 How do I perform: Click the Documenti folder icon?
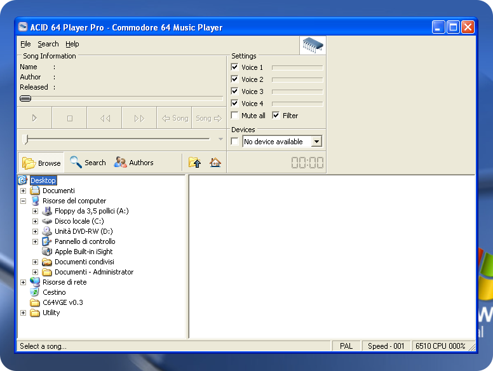click(x=35, y=191)
